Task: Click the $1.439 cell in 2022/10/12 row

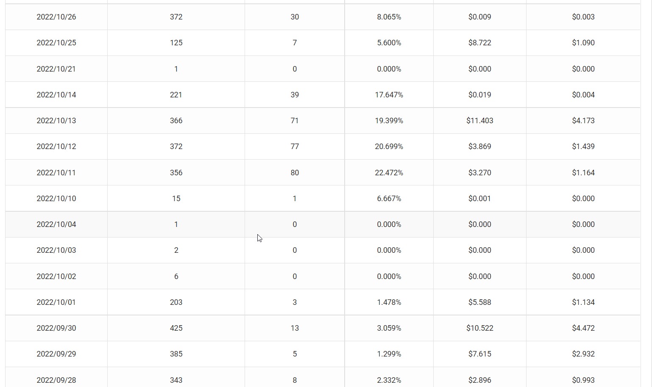Action: point(583,147)
